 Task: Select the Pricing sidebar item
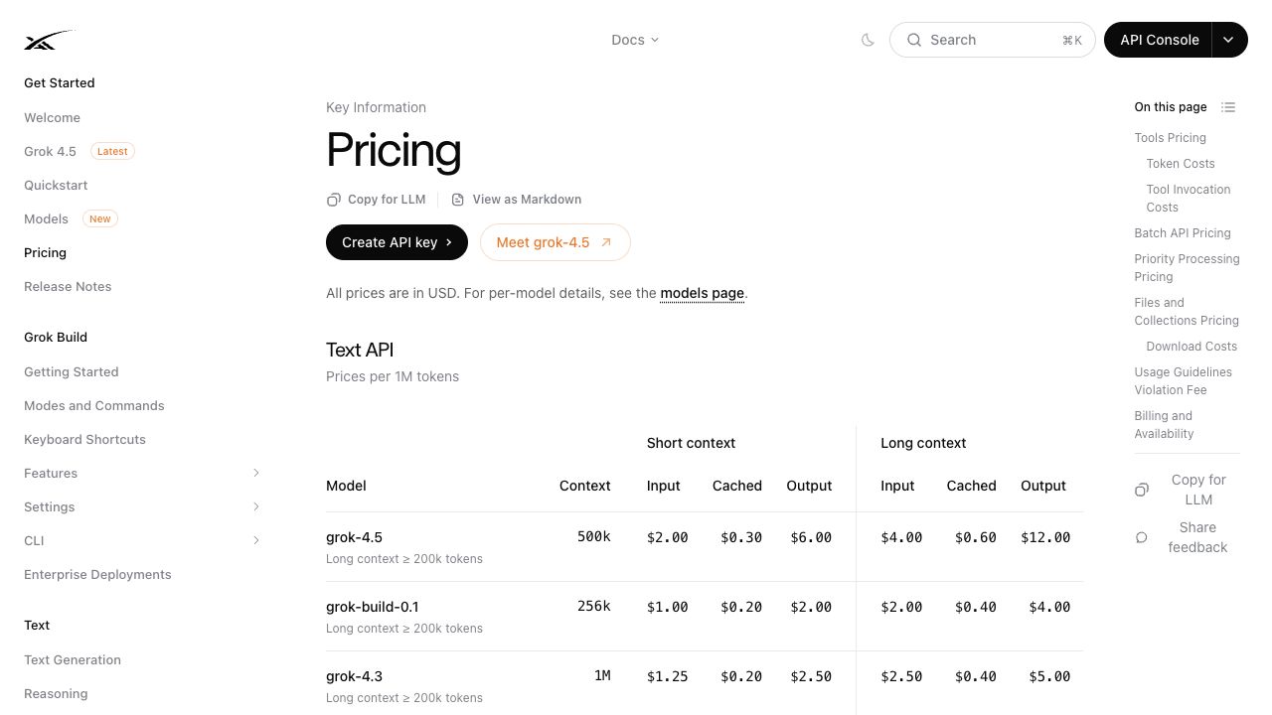click(x=45, y=252)
